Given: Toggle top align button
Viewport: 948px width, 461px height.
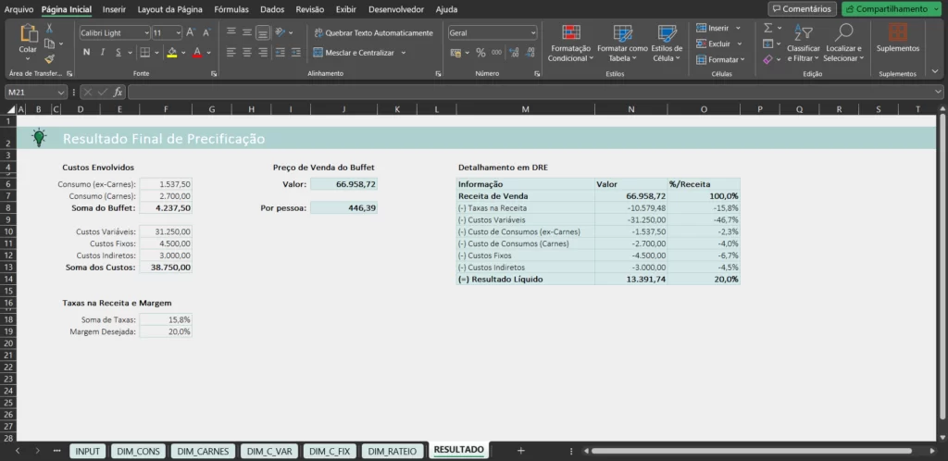Looking at the screenshot, I should [231, 32].
